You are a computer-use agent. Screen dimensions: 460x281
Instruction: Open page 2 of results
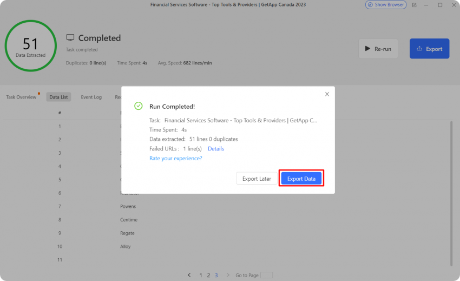pos(208,276)
